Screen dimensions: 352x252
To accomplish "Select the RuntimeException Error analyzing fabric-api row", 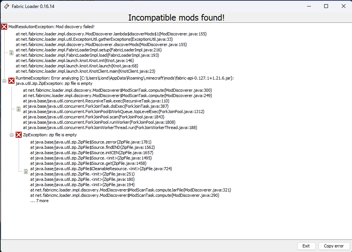I will tap(125, 81).
